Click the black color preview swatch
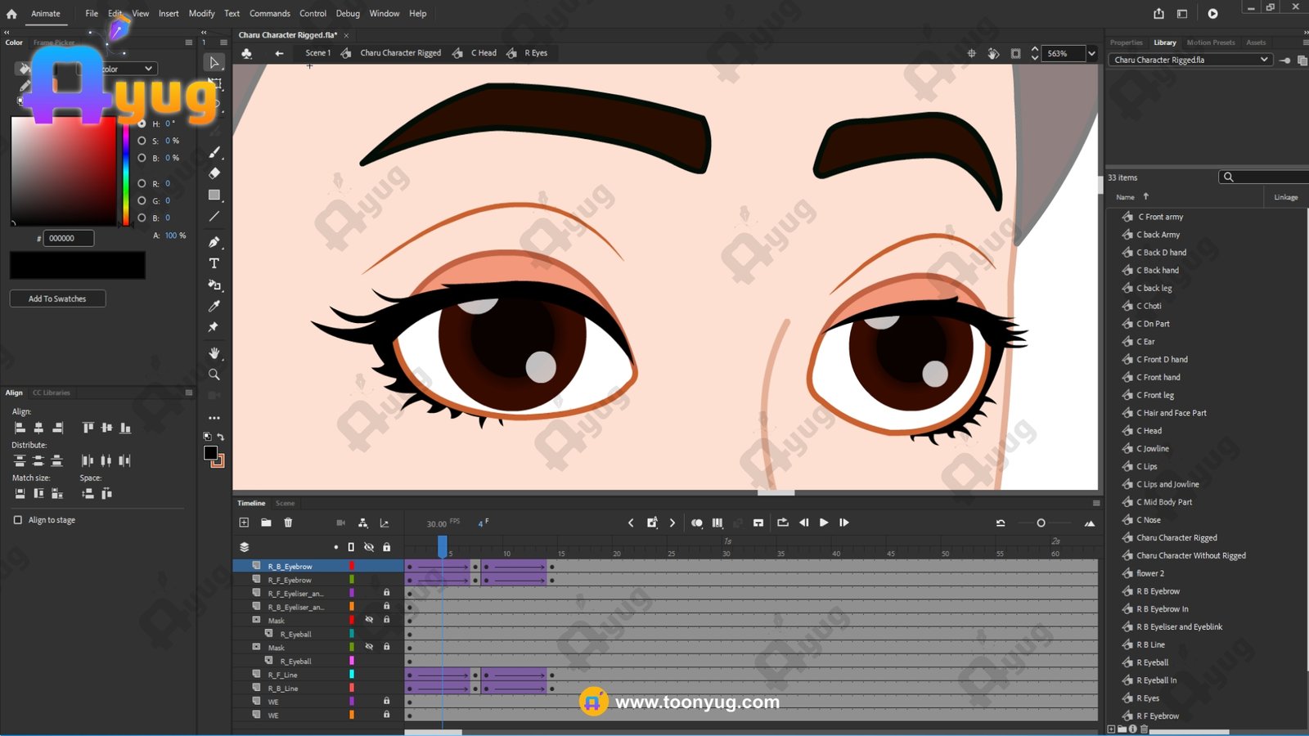This screenshot has width=1309, height=736. tap(78, 265)
